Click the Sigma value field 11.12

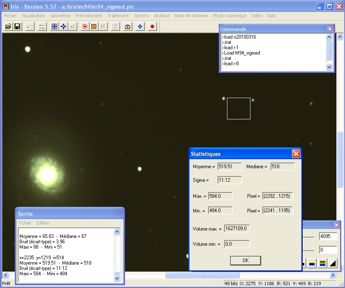229,180
